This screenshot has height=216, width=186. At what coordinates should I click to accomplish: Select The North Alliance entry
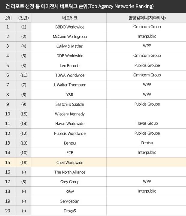(x=70, y=172)
